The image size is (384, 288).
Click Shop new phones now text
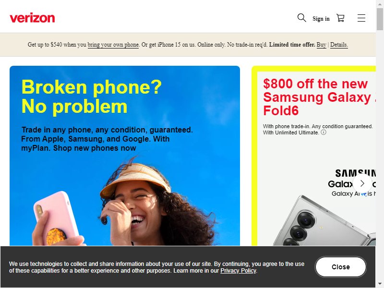[95, 148]
